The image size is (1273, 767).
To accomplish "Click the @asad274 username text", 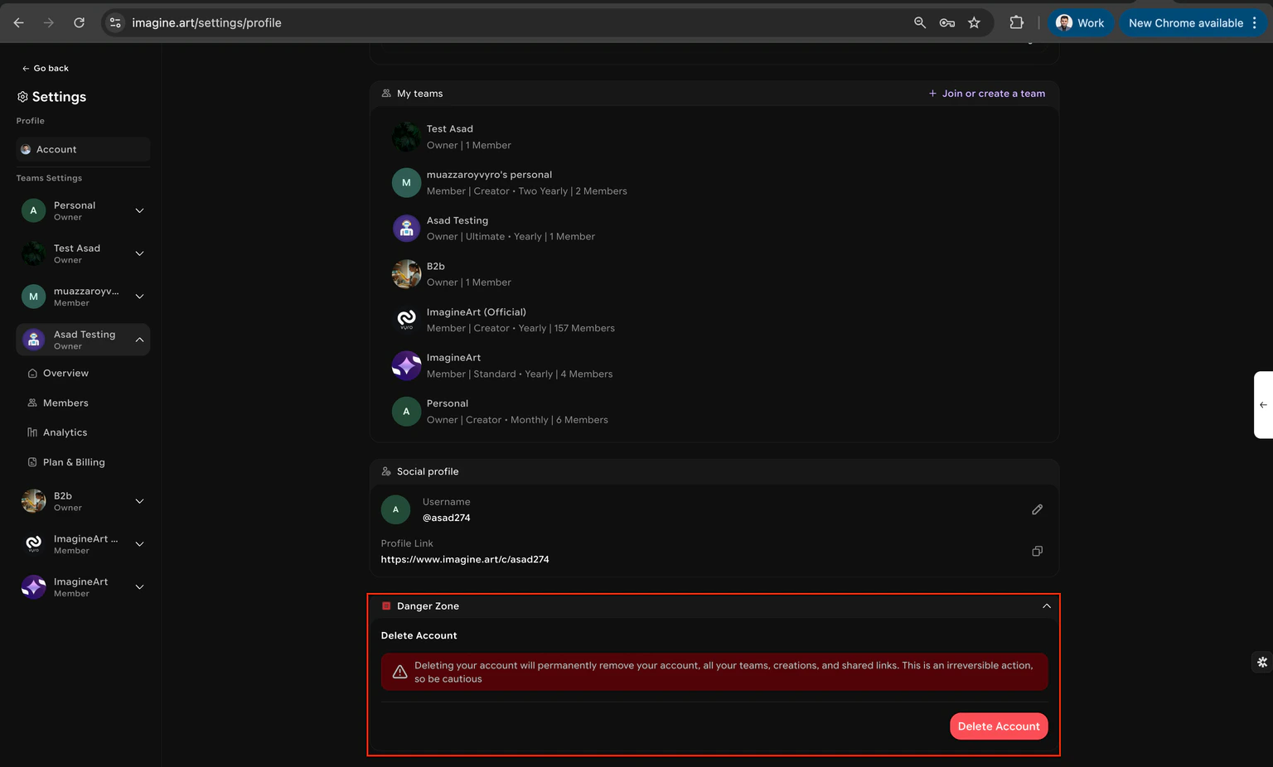I will [x=447, y=518].
